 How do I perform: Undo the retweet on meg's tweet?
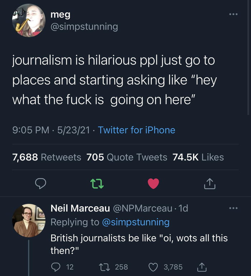(97, 184)
